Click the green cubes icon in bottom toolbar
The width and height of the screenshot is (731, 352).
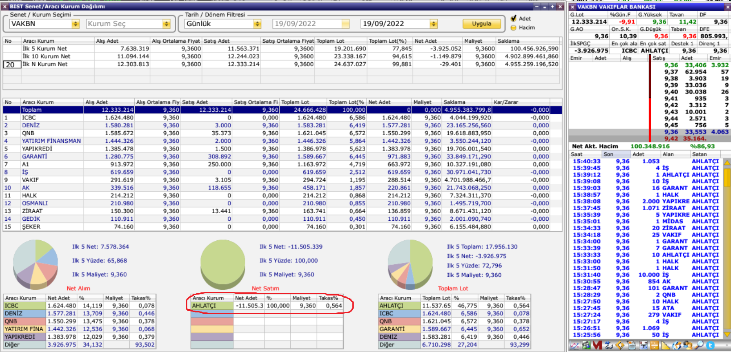click(586, 345)
